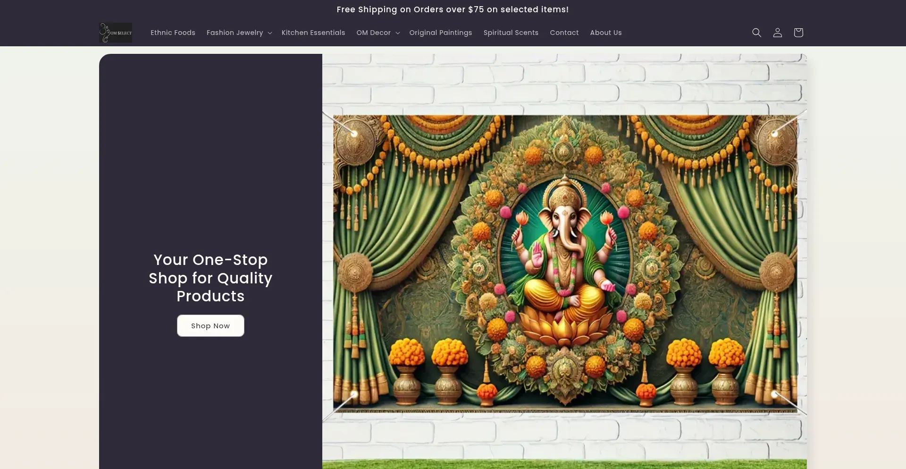Open the Kitchen Essentials menu item
This screenshot has width=906, height=469.
click(x=313, y=33)
